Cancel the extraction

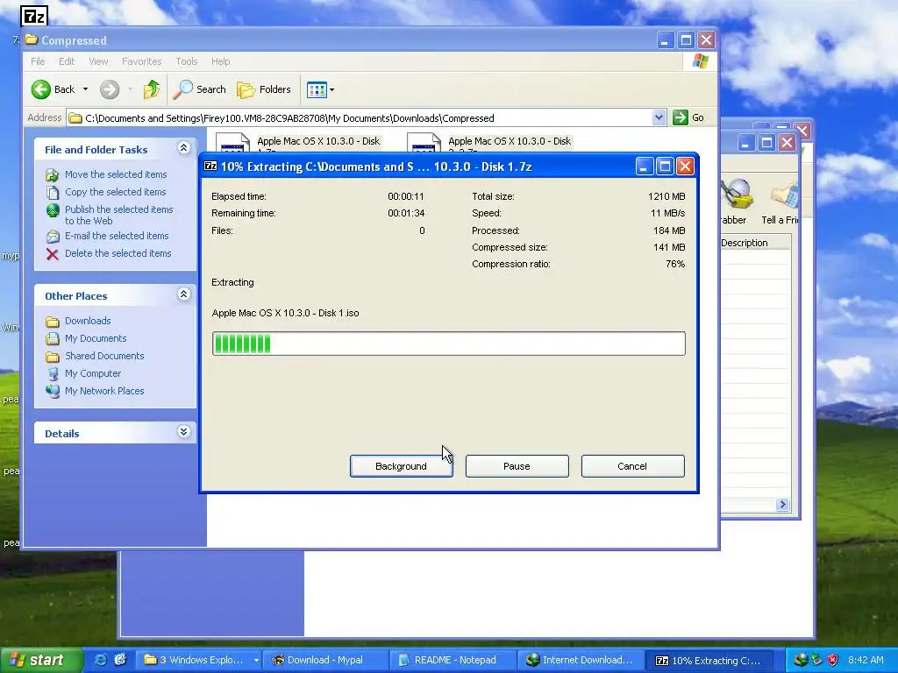[x=632, y=466]
